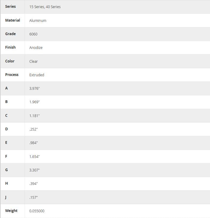Viewport: 210px width, 218px height.
Task: Click the Weight row label
Action: pyautogui.click(x=11, y=211)
